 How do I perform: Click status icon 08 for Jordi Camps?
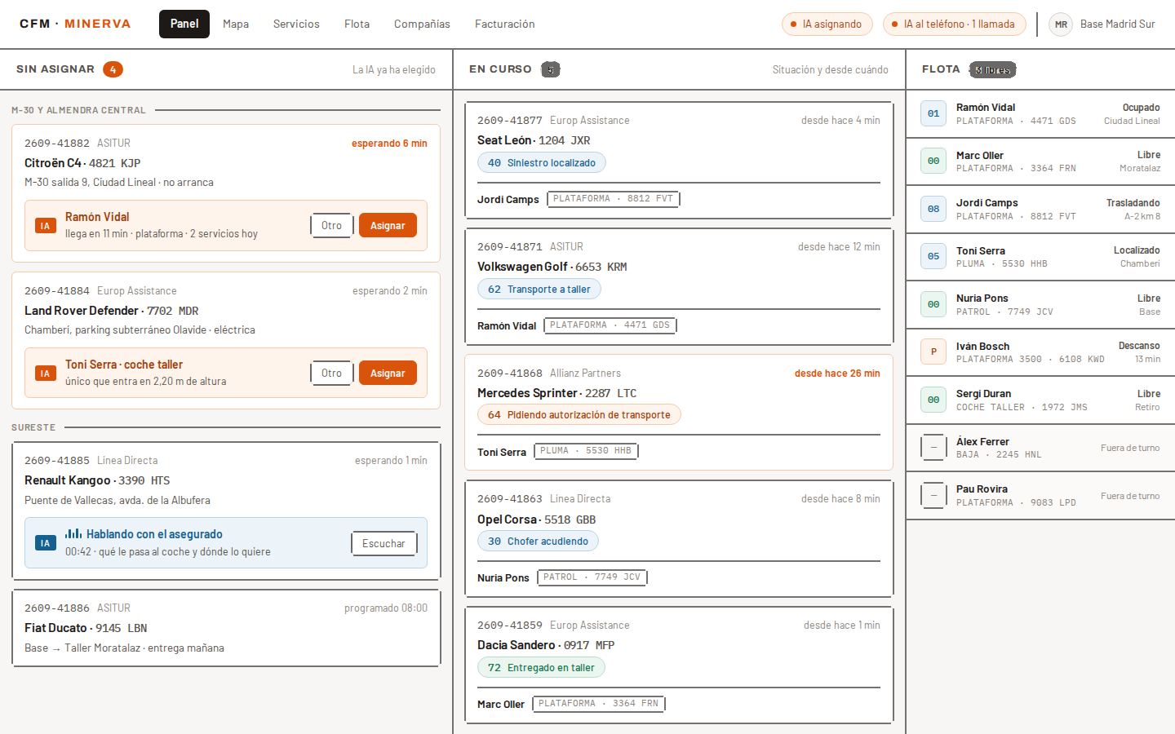pos(933,209)
